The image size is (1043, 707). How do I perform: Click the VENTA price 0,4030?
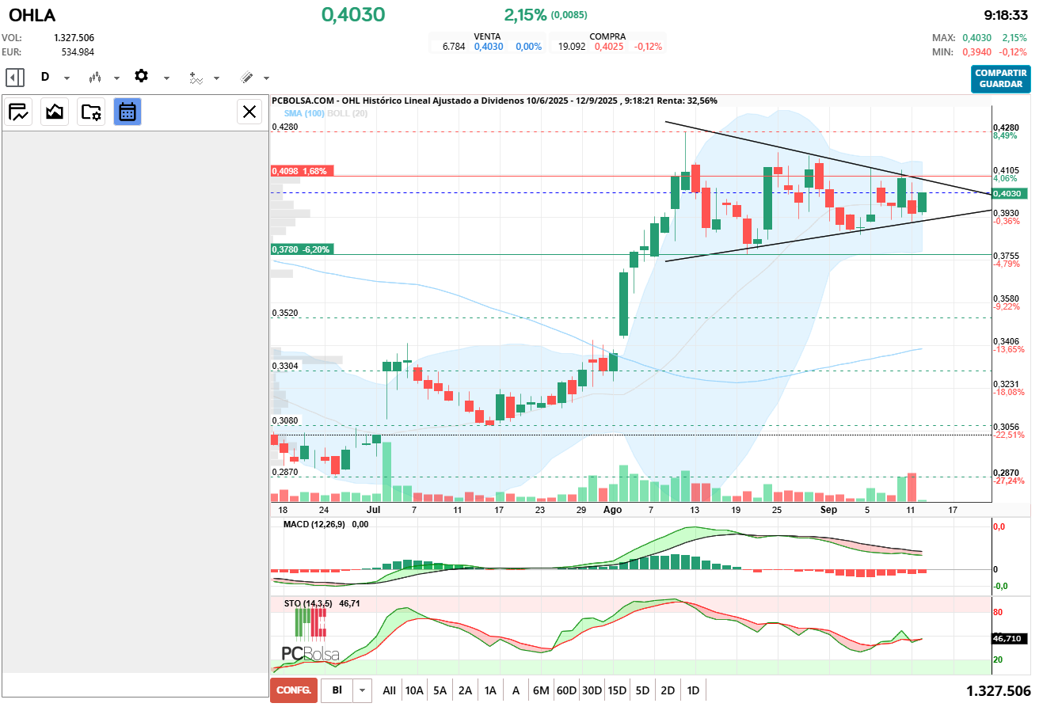(x=489, y=47)
